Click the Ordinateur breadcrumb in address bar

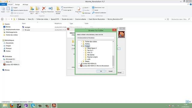[x=21, y=19]
